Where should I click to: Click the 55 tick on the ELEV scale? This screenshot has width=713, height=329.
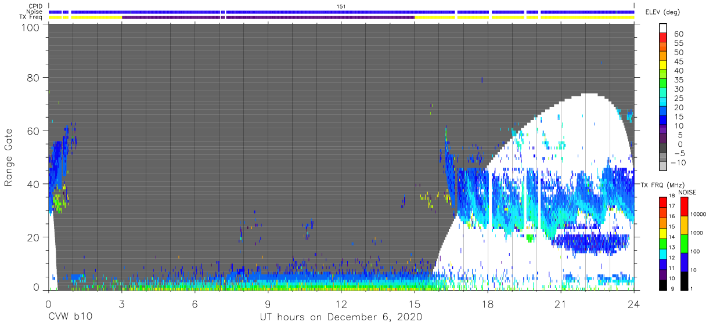click(678, 43)
